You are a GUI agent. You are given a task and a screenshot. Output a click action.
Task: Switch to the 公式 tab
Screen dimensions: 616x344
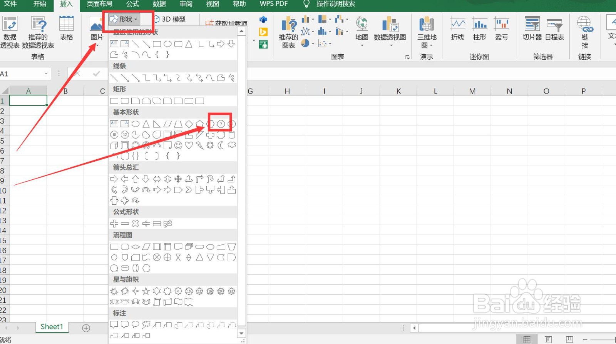pyautogui.click(x=132, y=4)
